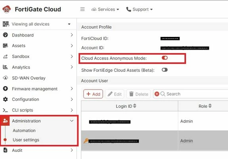Open the Viewing all devices dropdown
228x159 pixels.
[69, 24]
